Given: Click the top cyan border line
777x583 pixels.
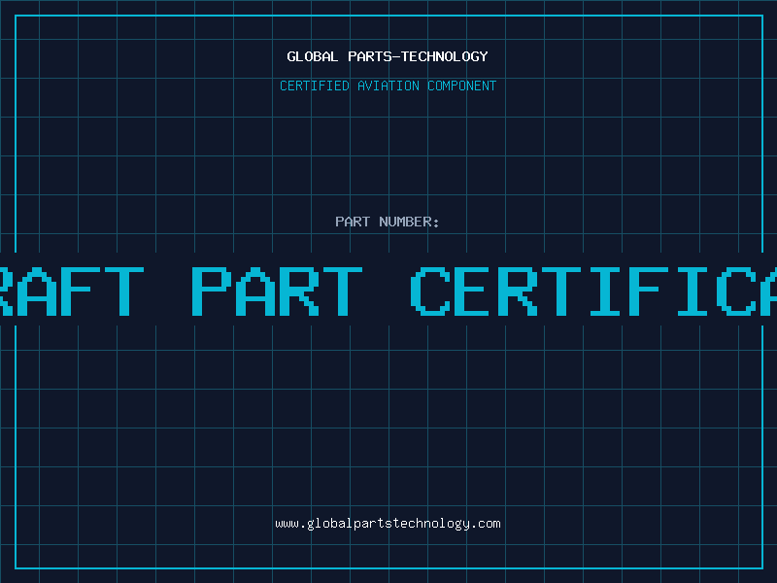Looking at the screenshot, I should tap(388, 16).
